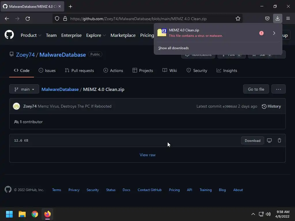Open About footer link
The image size is (295, 221).
click(238, 190)
